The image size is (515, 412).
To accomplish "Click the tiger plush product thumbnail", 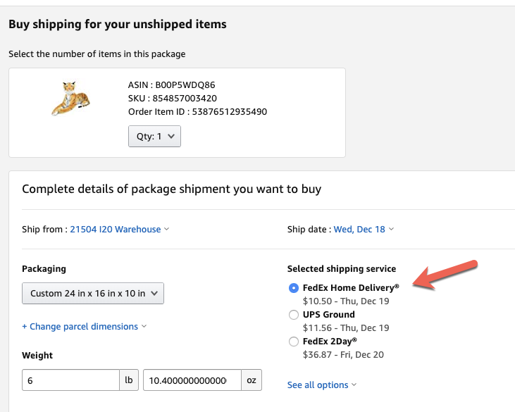I will click(x=71, y=99).
